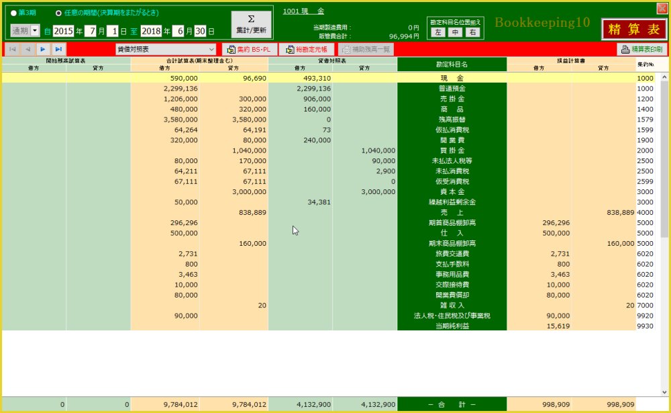Print with 精算表印刷 button
The image size is (671, 413).
641,49
